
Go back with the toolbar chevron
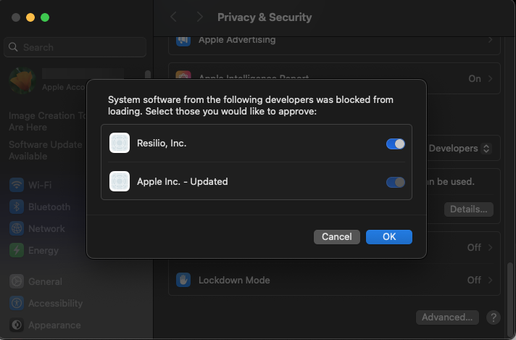click(173, 17)
